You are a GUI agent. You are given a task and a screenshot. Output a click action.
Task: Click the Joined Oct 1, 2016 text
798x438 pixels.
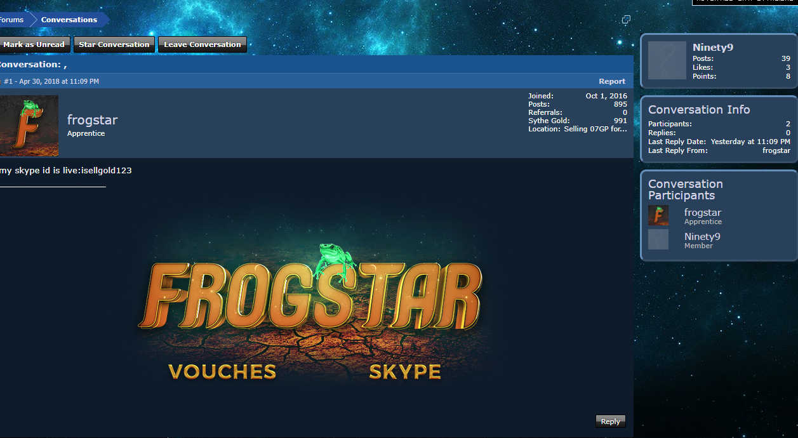[606, 96]
